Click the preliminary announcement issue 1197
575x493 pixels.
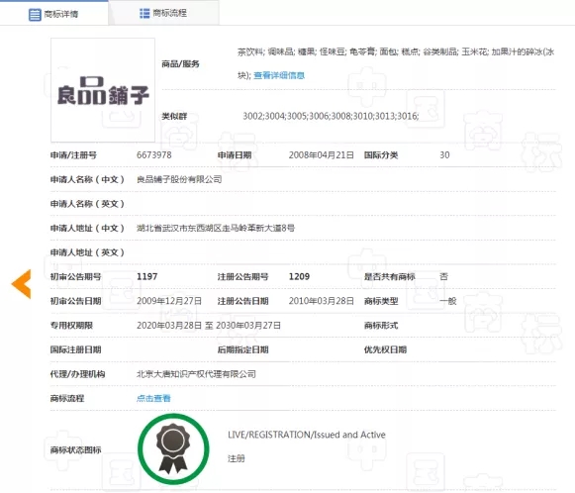point(147,276)
